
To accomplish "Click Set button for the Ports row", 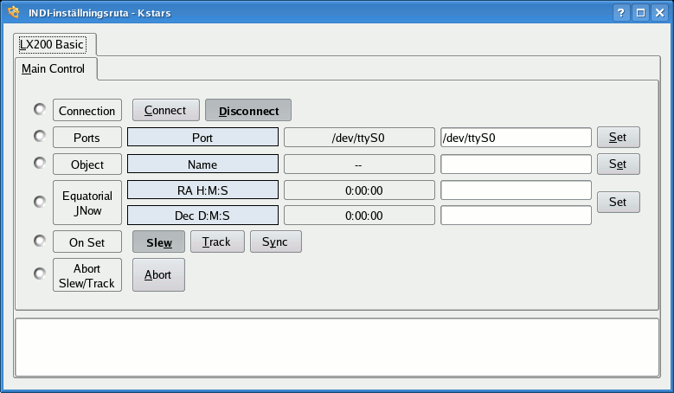I will click(x=618, y=138).
